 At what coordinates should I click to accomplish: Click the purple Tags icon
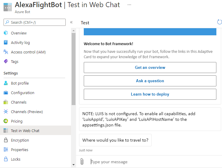(x=6, y=61)
